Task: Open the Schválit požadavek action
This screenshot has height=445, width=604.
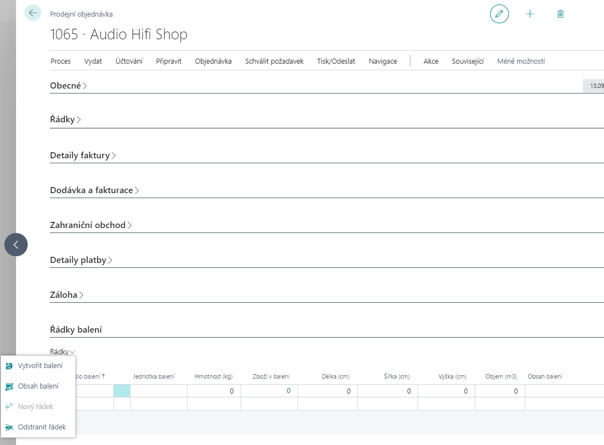Action: pos(274,61)
